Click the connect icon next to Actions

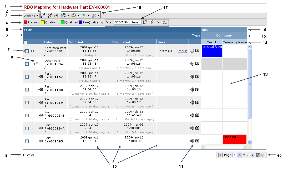tap(43, 16)
